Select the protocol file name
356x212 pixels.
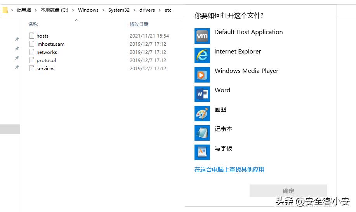click(46, 60)
